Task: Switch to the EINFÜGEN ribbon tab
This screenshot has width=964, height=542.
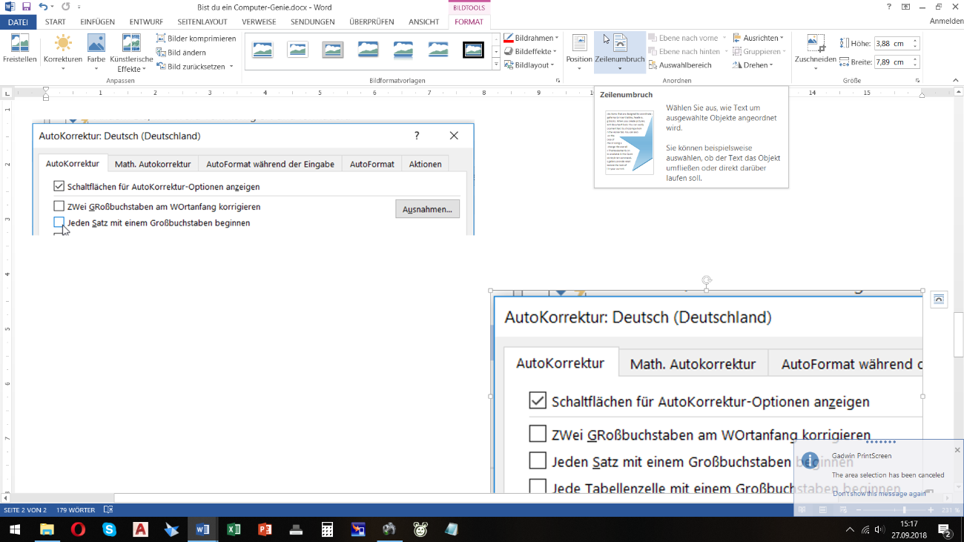Action: click(97, 22)
